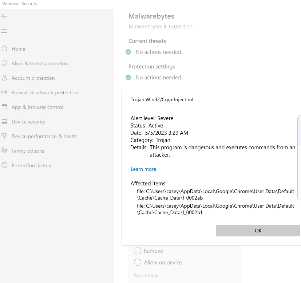Click the App & browser control window icon
Viewport: 301px width, 283px height.
point(4,107)
